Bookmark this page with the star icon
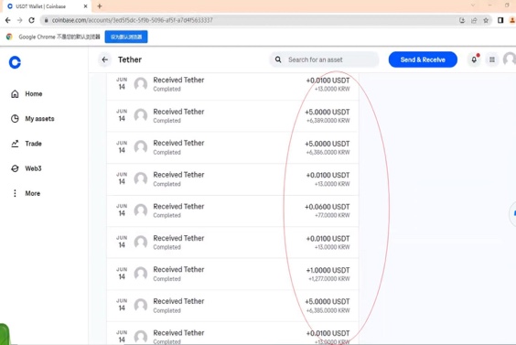 [486, 20]
